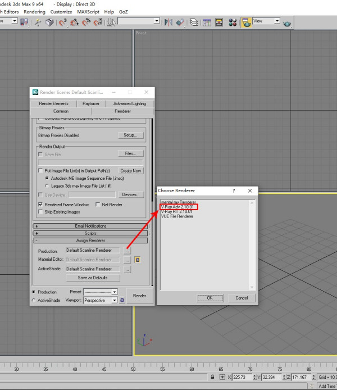Click the highlighted Render Scene Dialog icon
337x390 pixels.
coord(246,22)
